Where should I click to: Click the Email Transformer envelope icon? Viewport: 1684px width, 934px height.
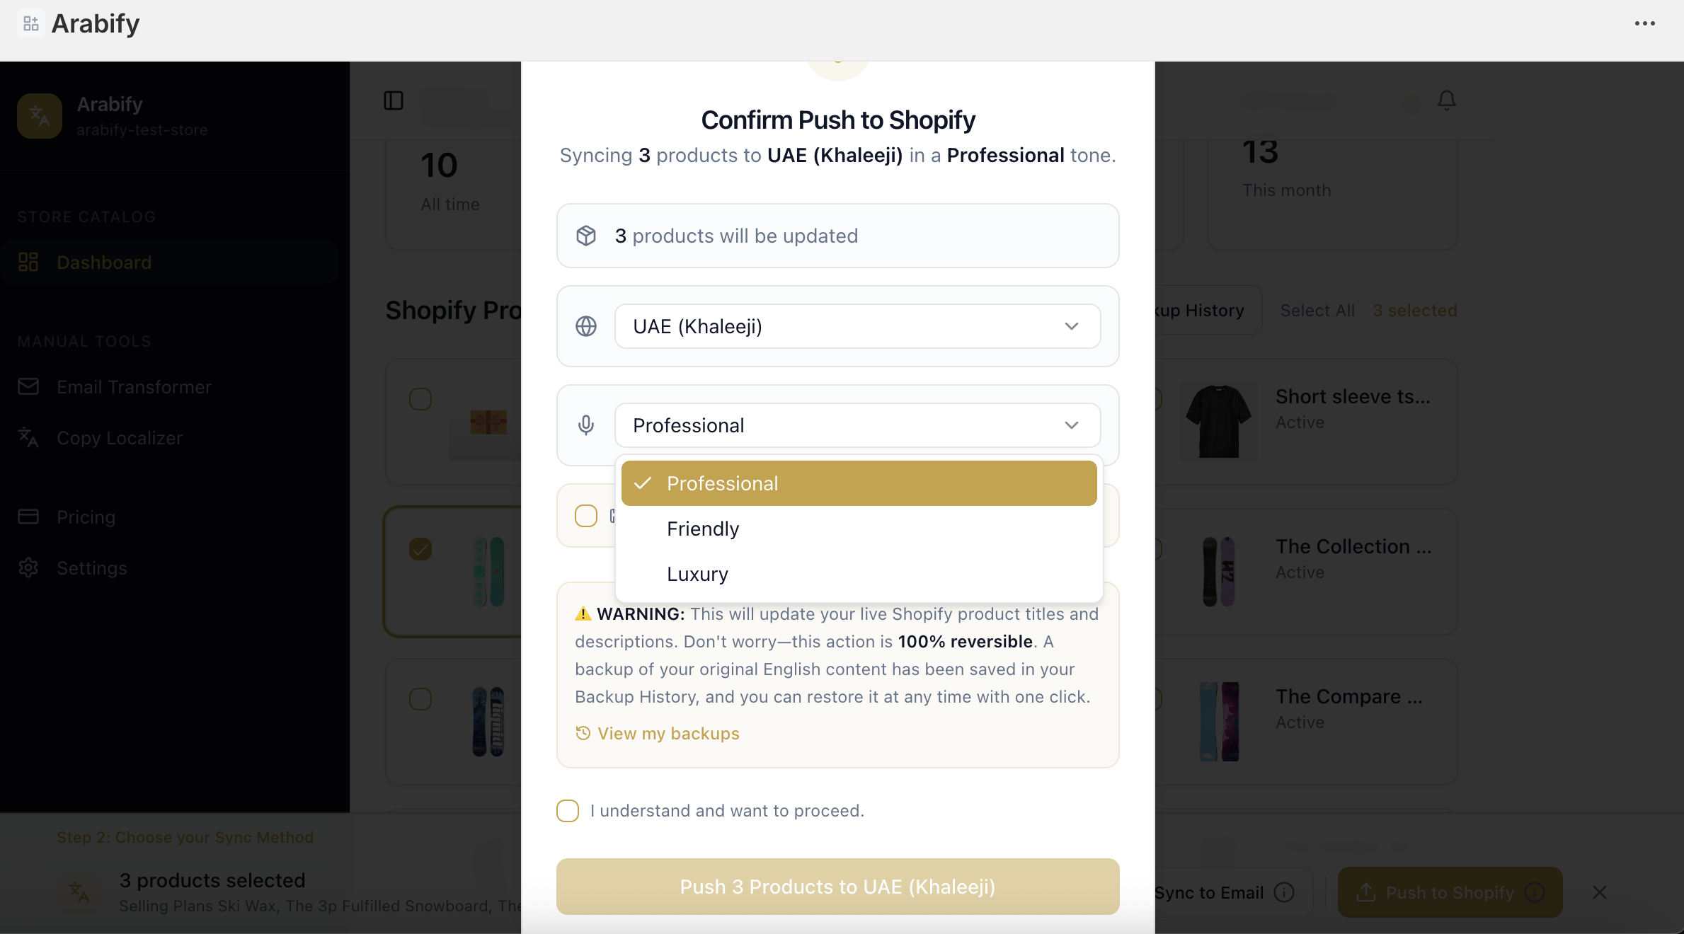(28, 386)
